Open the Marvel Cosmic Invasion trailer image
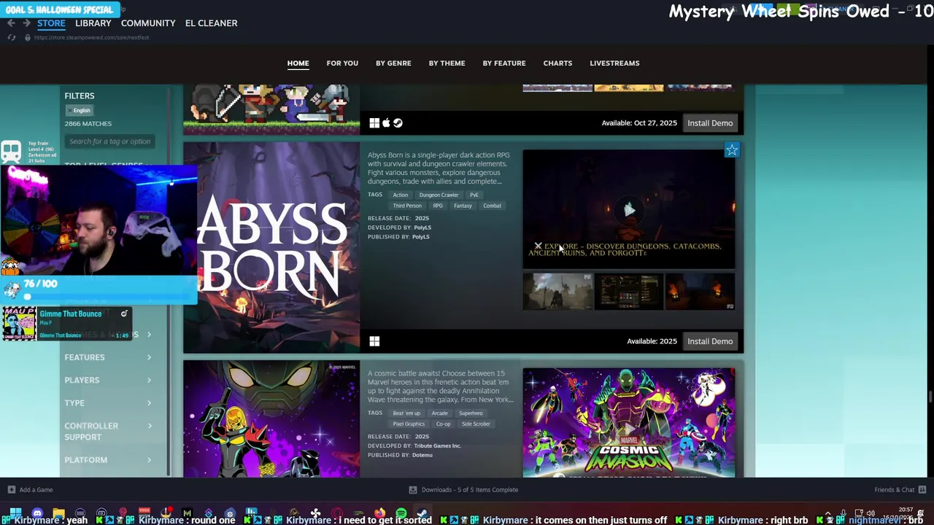The height and width of the screenshot is (525, 934). (629, 423)
